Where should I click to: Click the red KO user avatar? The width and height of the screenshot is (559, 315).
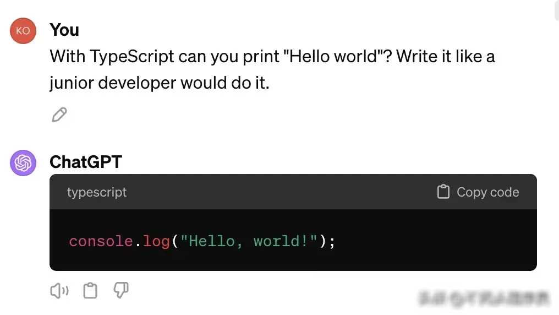[23, 31]
